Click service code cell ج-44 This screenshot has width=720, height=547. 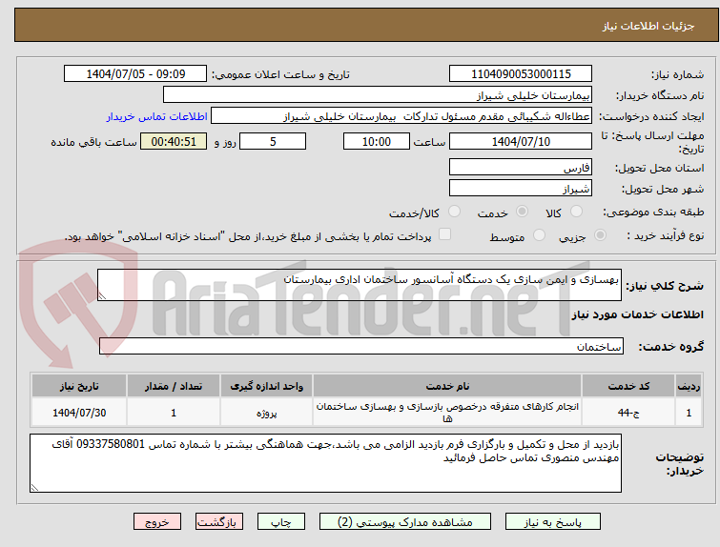[x=628, y=413]
